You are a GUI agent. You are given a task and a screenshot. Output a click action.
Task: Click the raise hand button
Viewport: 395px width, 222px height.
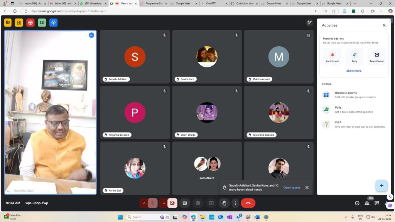(x=224, y=203)
